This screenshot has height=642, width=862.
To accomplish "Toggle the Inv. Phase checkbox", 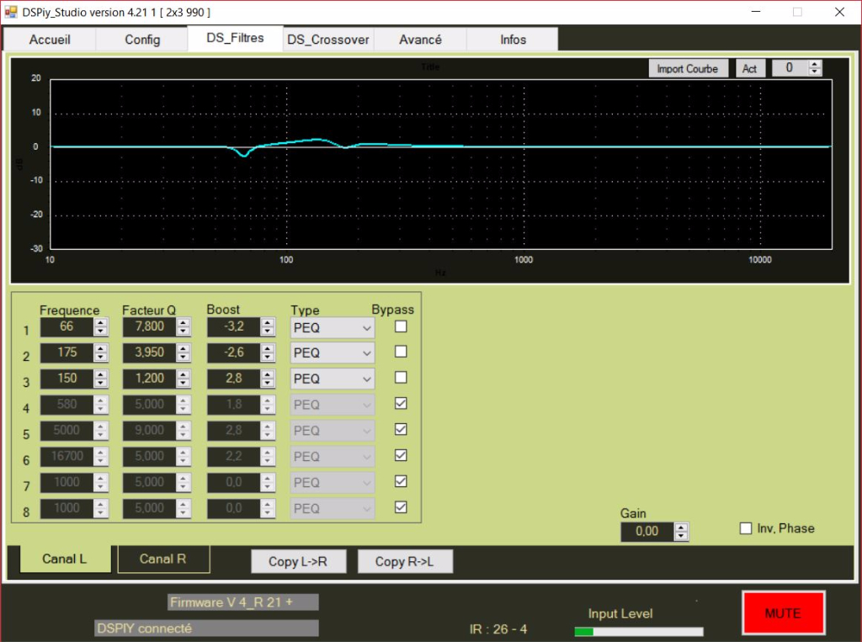I will coord(745,528).
